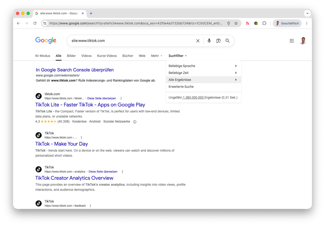Open In Google Search Console überprüfen link

click(x=75, y=70)
